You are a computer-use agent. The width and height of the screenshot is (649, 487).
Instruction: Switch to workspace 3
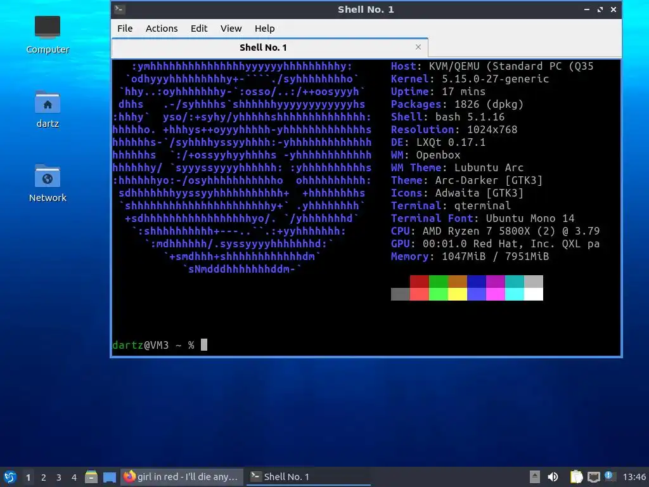point(59,477)
